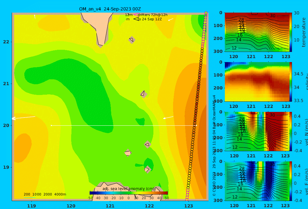Click the 'to 24 Sep 12Z' legend text

click(x=150, y=19)
